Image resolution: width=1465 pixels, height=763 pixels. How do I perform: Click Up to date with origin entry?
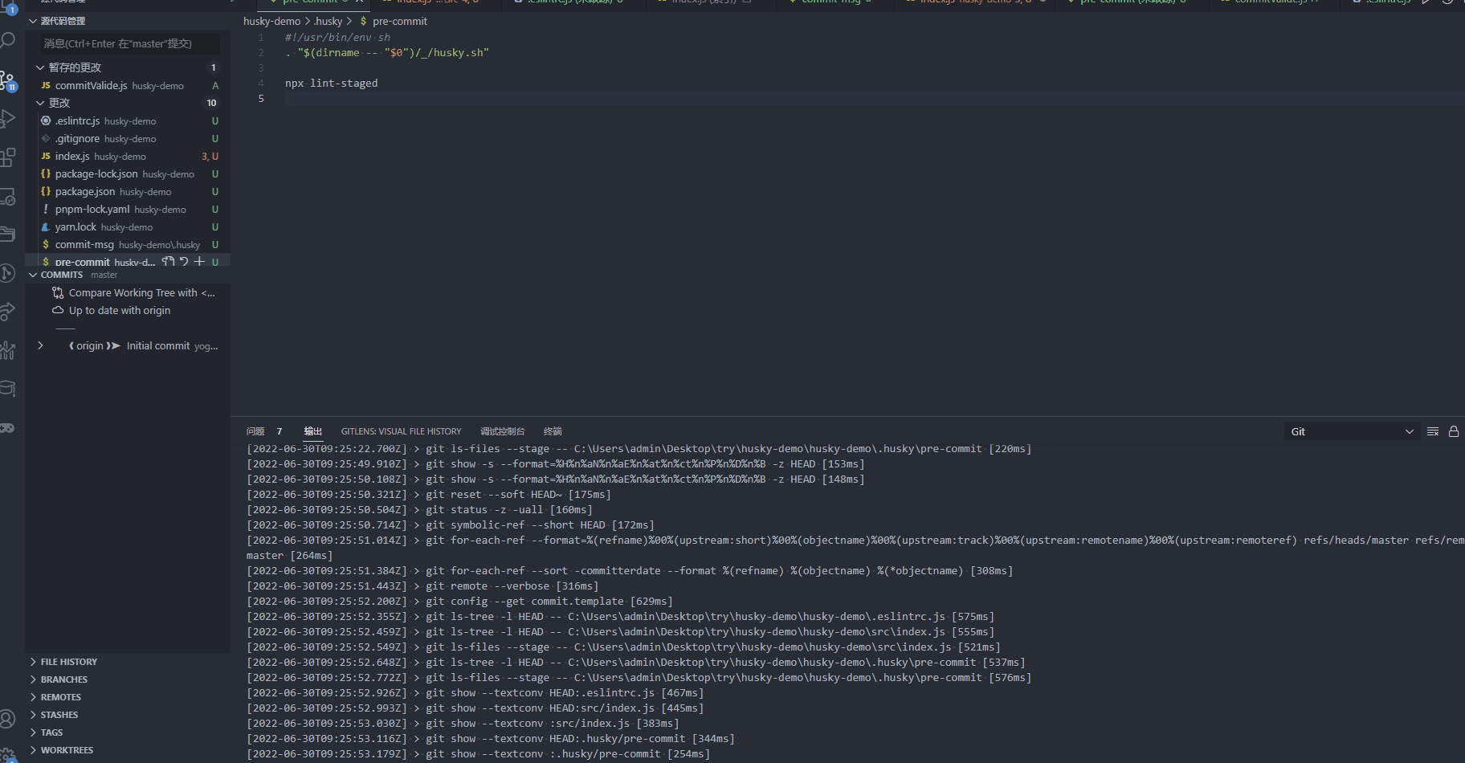(120, 311)
